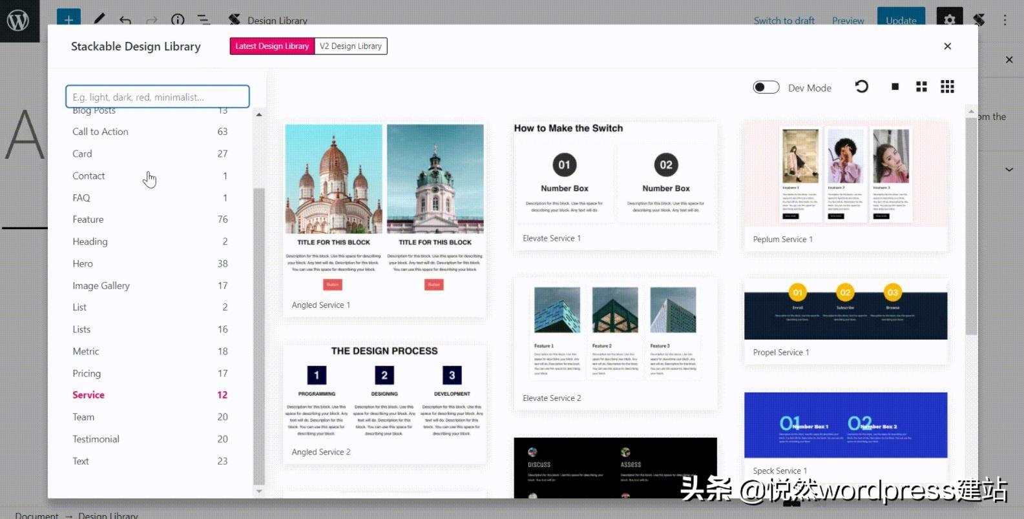The width and height of the screenshot is (1024, 519).
Task: Select the Pricing category
Action: pos(150,373)
